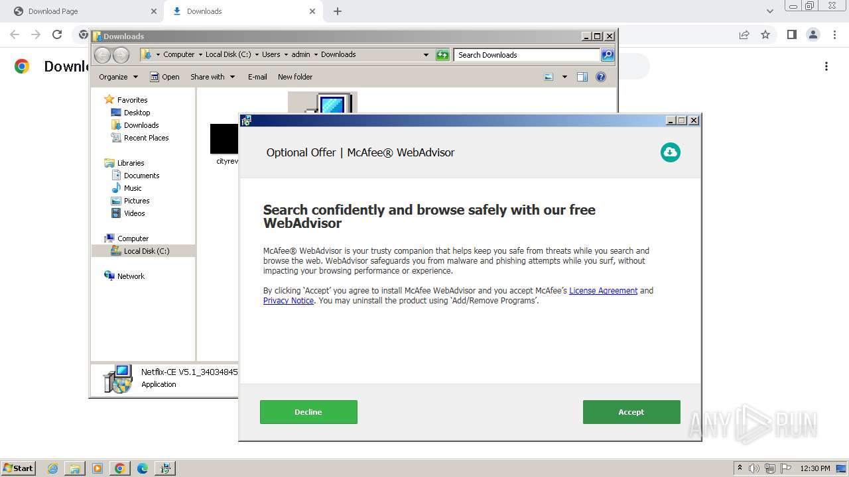Reload the Chrome page

57,34
